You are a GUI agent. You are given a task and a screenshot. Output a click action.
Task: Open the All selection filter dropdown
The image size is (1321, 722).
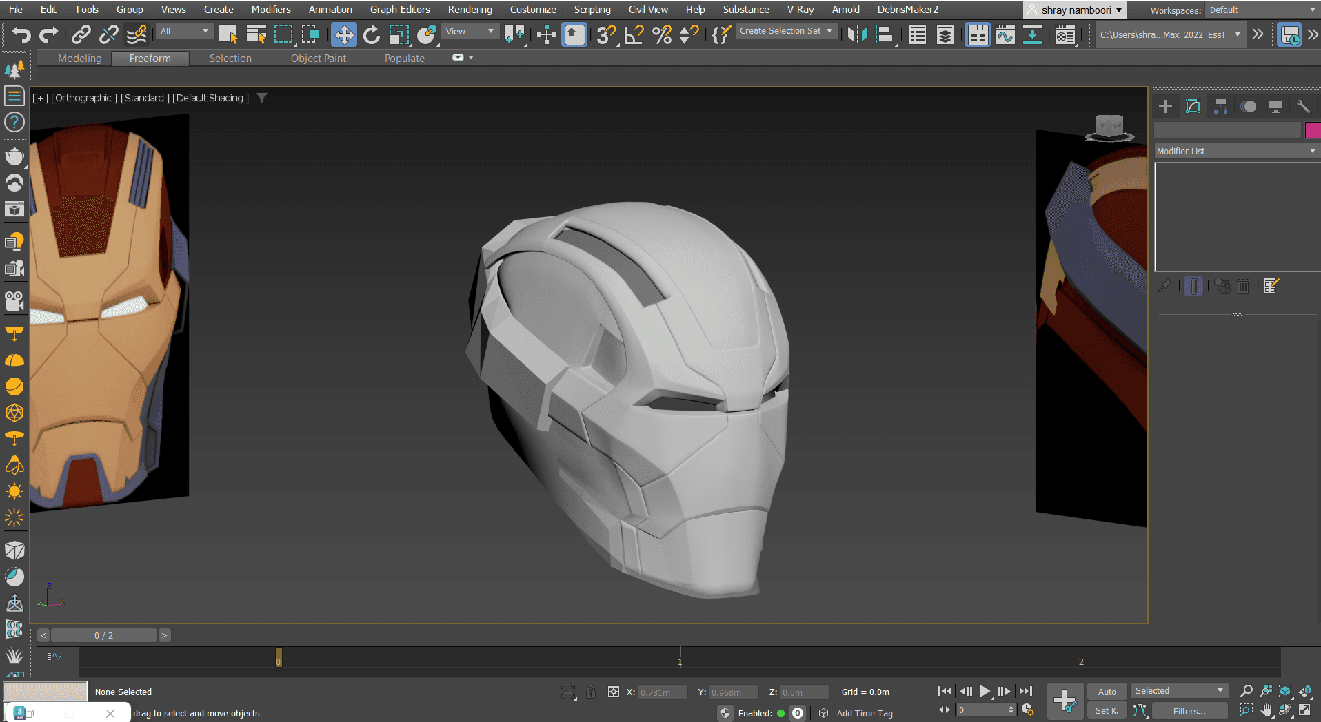[x=183, y=32]
